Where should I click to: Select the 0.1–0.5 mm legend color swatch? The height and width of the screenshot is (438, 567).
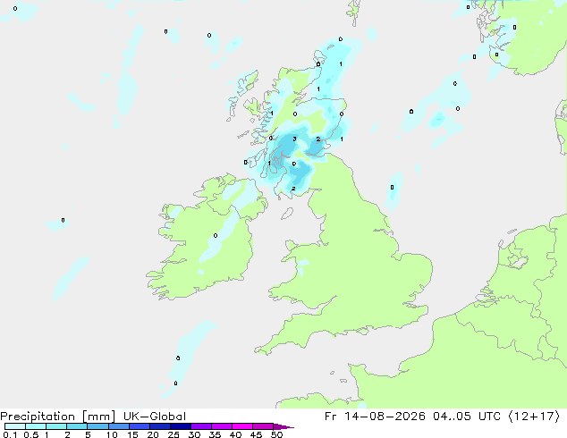point(15,426)
